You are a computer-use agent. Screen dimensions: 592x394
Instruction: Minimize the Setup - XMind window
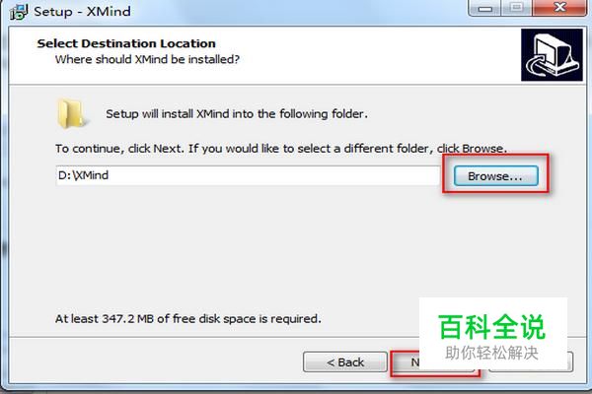click(485, 8)
